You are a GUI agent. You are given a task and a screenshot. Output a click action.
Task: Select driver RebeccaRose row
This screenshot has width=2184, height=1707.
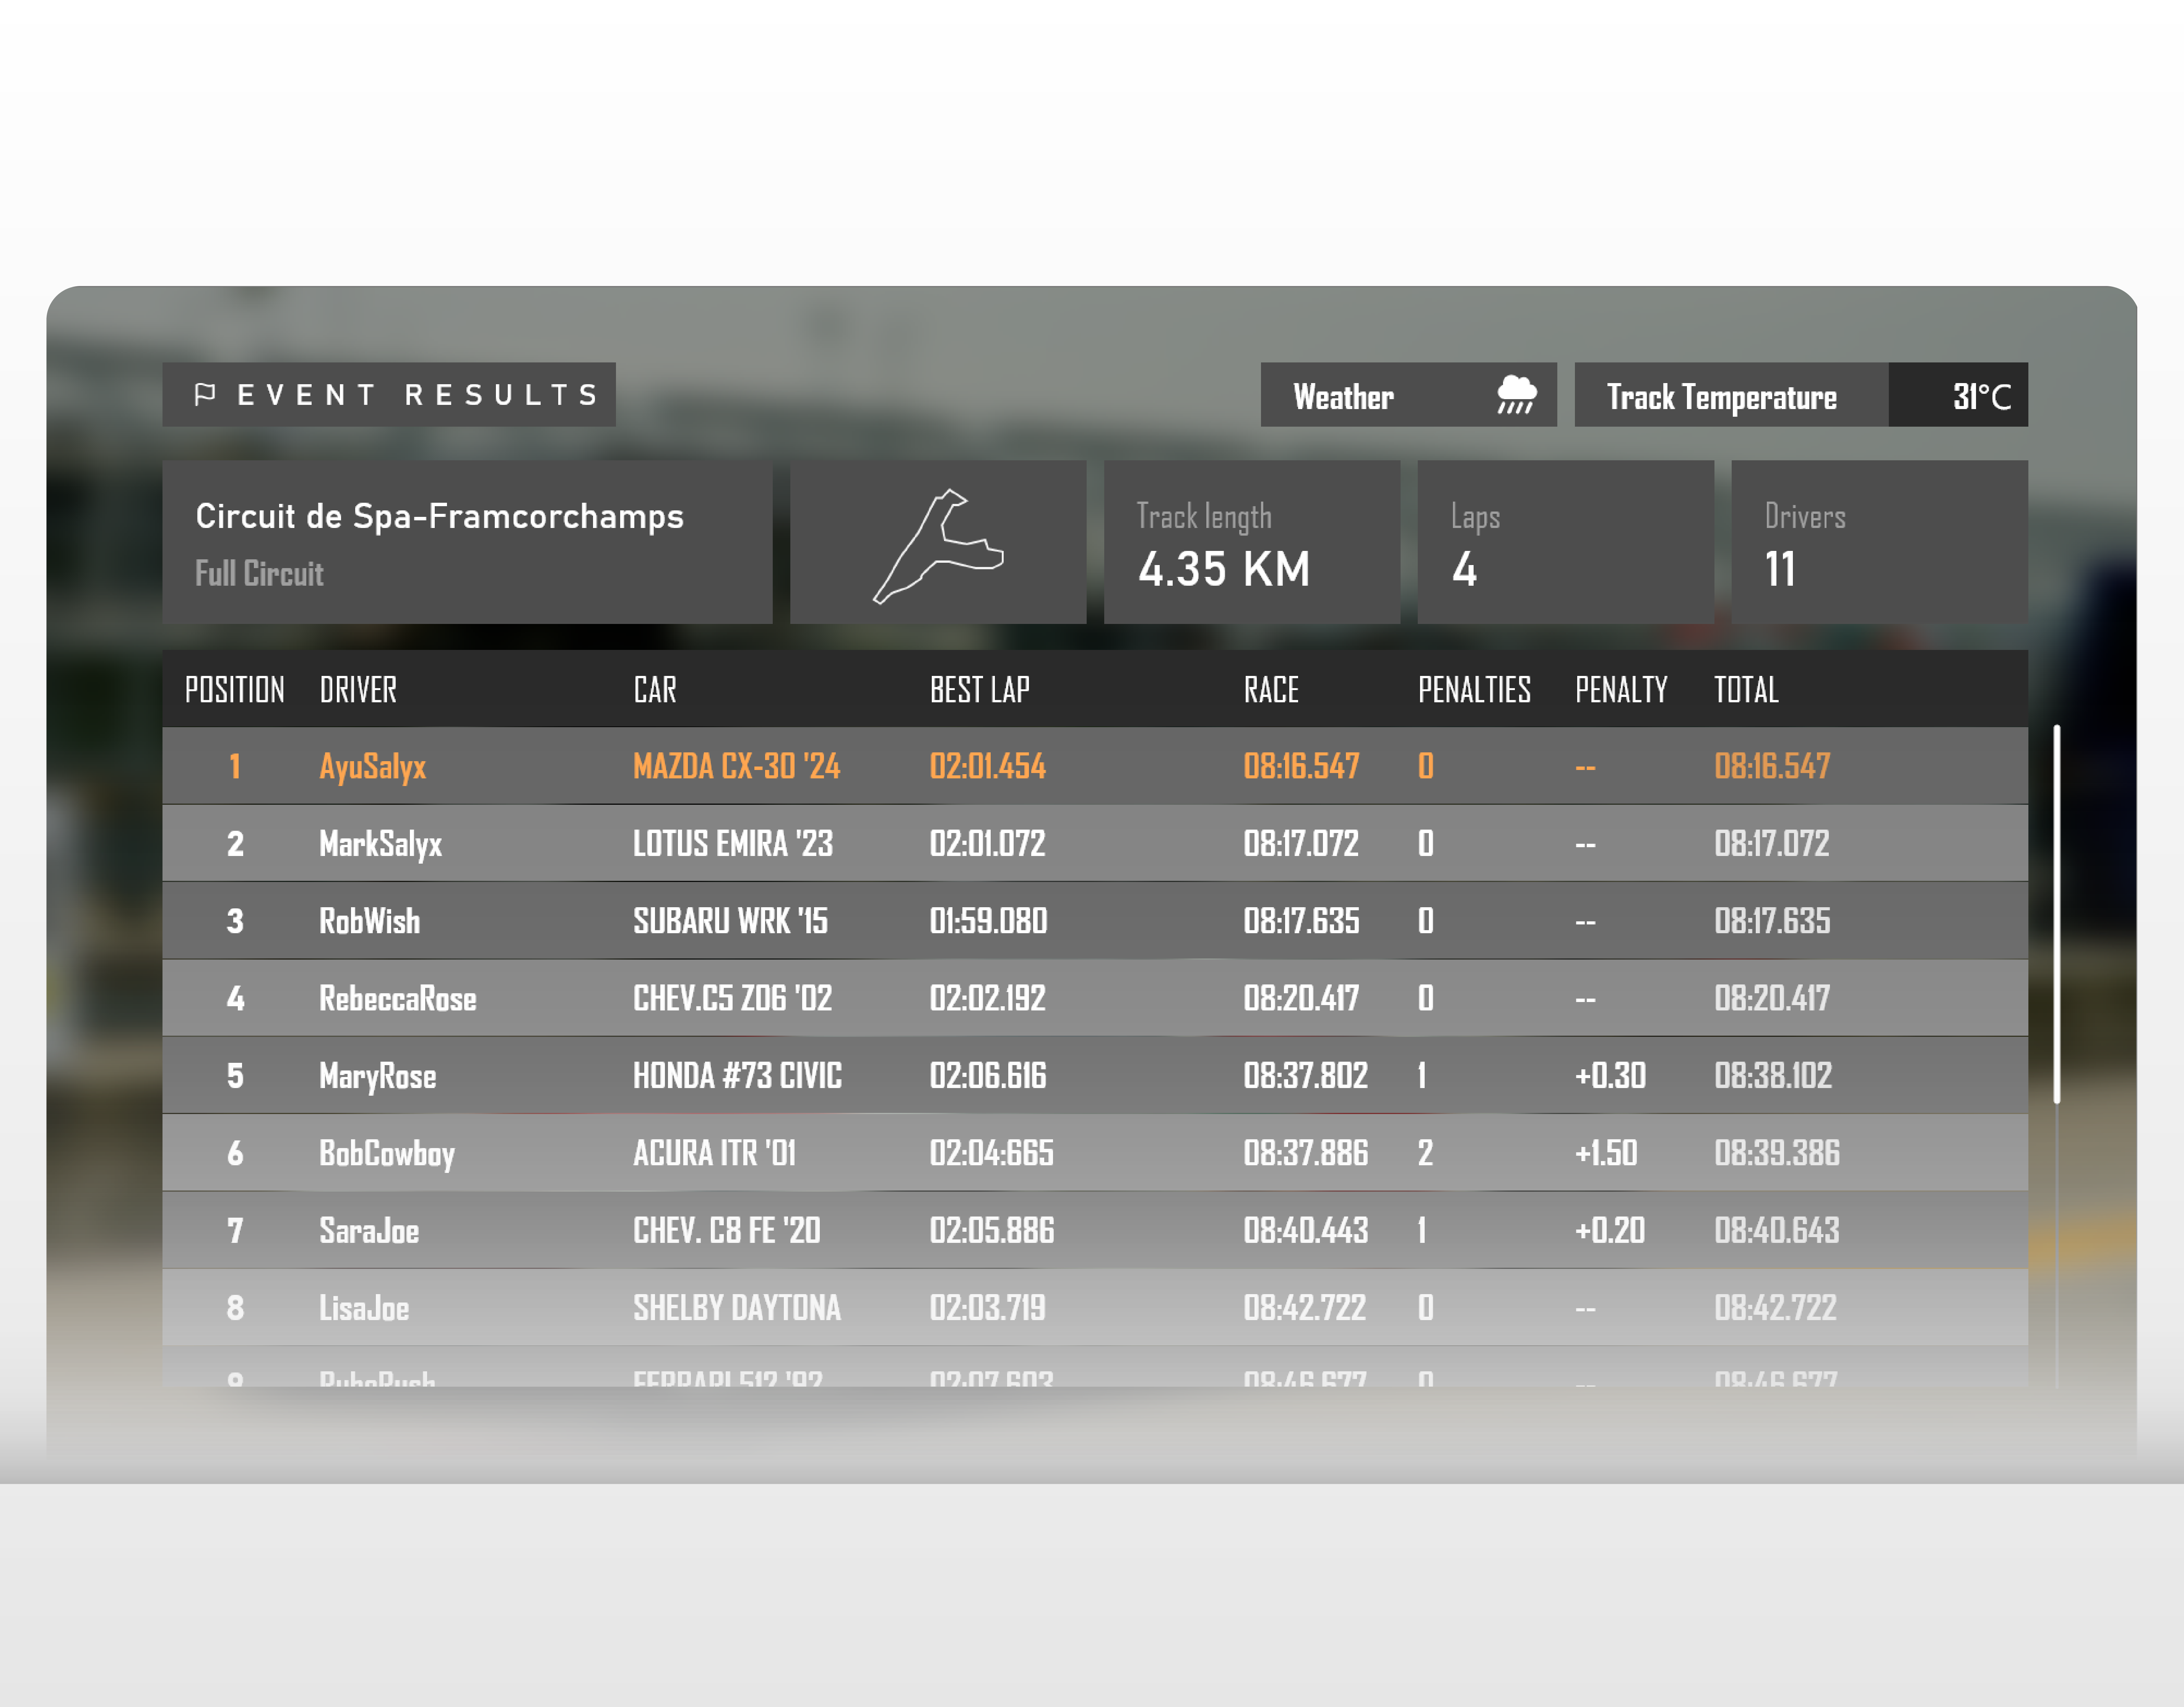[x=1095, y=998]
